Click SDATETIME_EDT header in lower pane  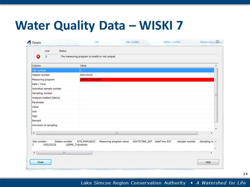[142, 142]
